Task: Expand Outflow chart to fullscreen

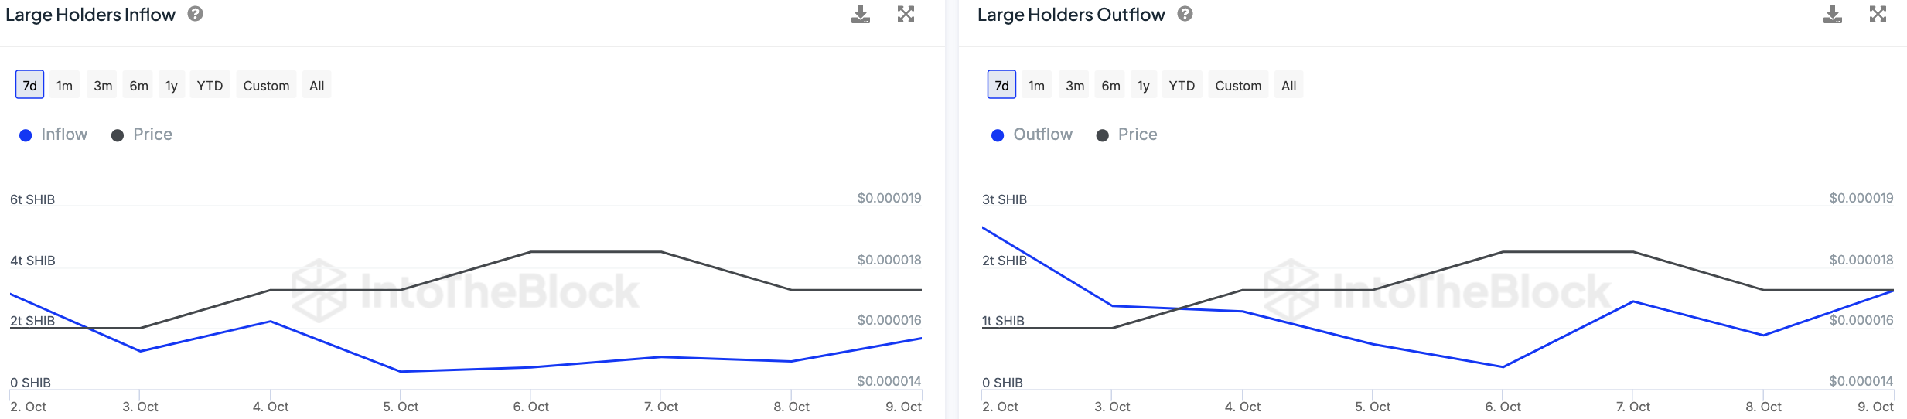Action: [x=1878, y=15]
